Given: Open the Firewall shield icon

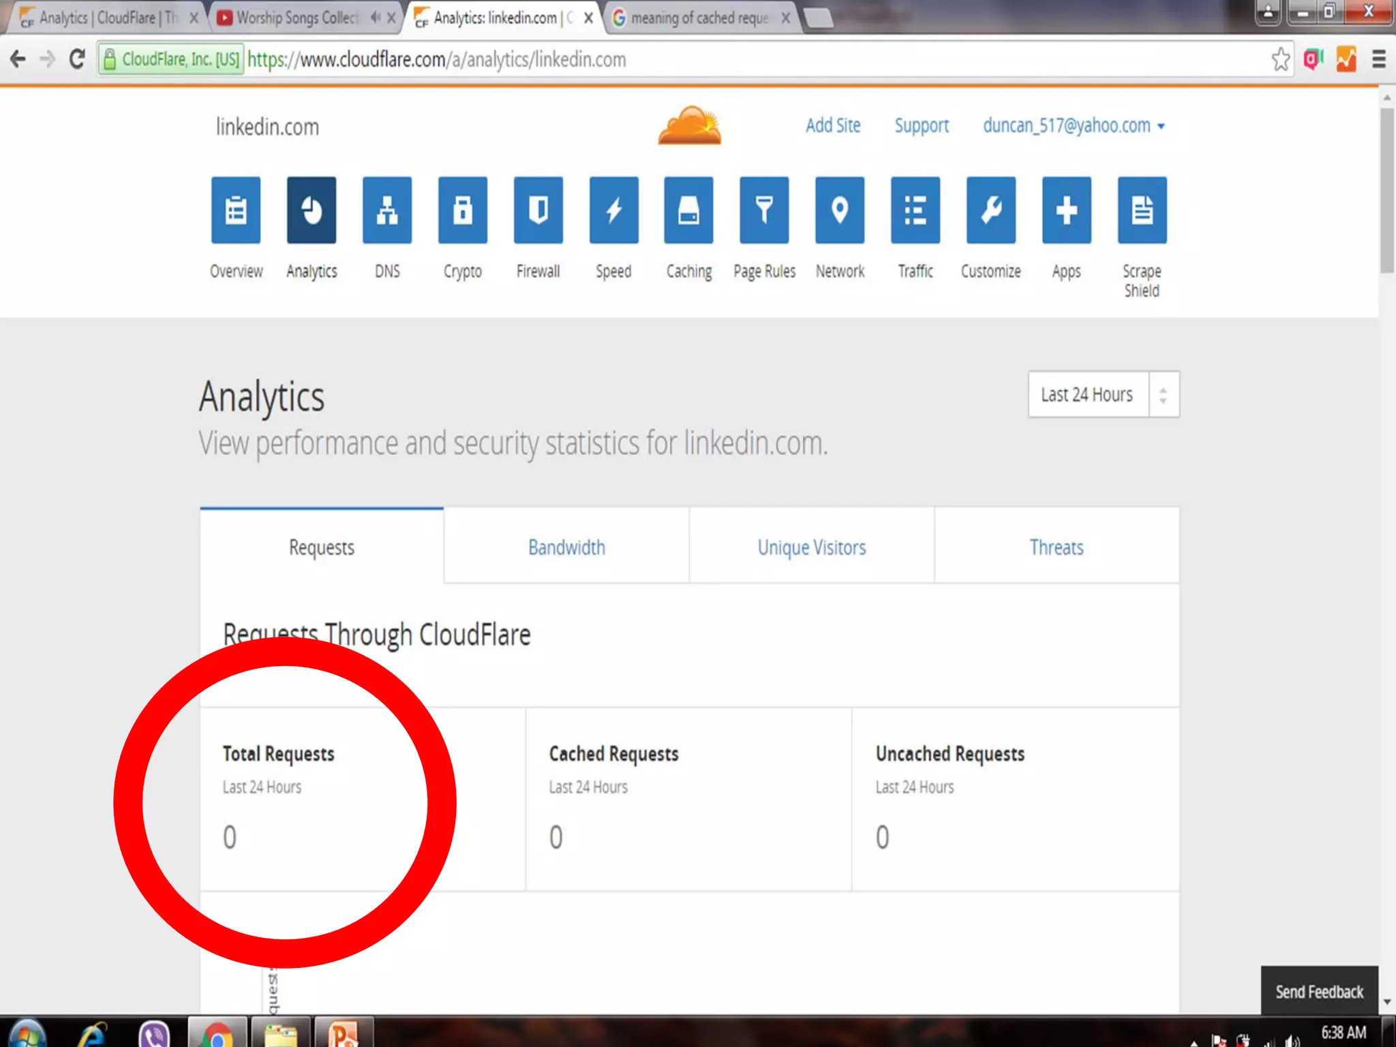Looking at the screenshot, I should 538,210.
